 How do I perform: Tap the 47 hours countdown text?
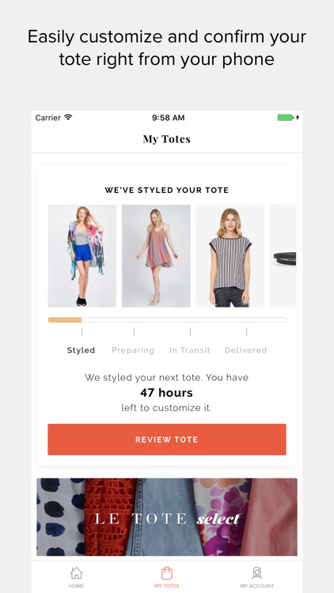[167, 393]
